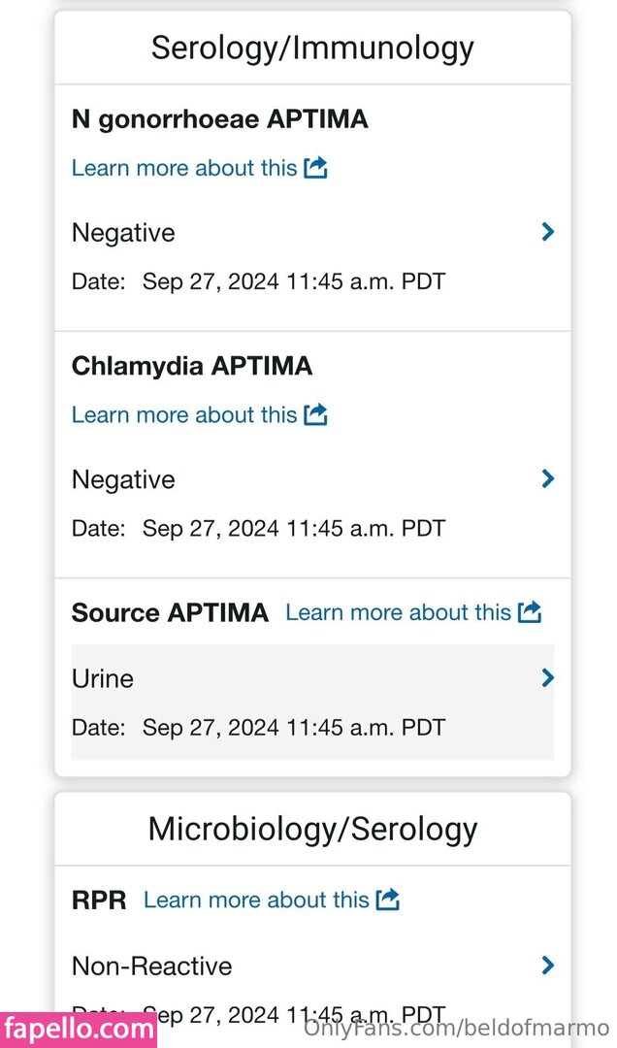Click the Microbiology/Serology section header
This screenshot has height=1048, width=617.
(312, 829)
